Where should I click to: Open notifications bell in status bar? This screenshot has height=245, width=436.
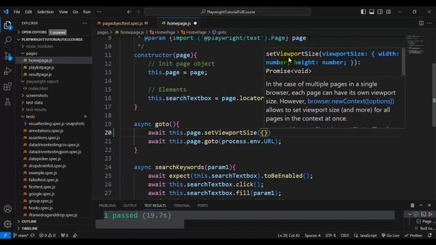coord(430,235)
